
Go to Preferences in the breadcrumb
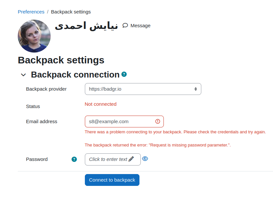31,12
